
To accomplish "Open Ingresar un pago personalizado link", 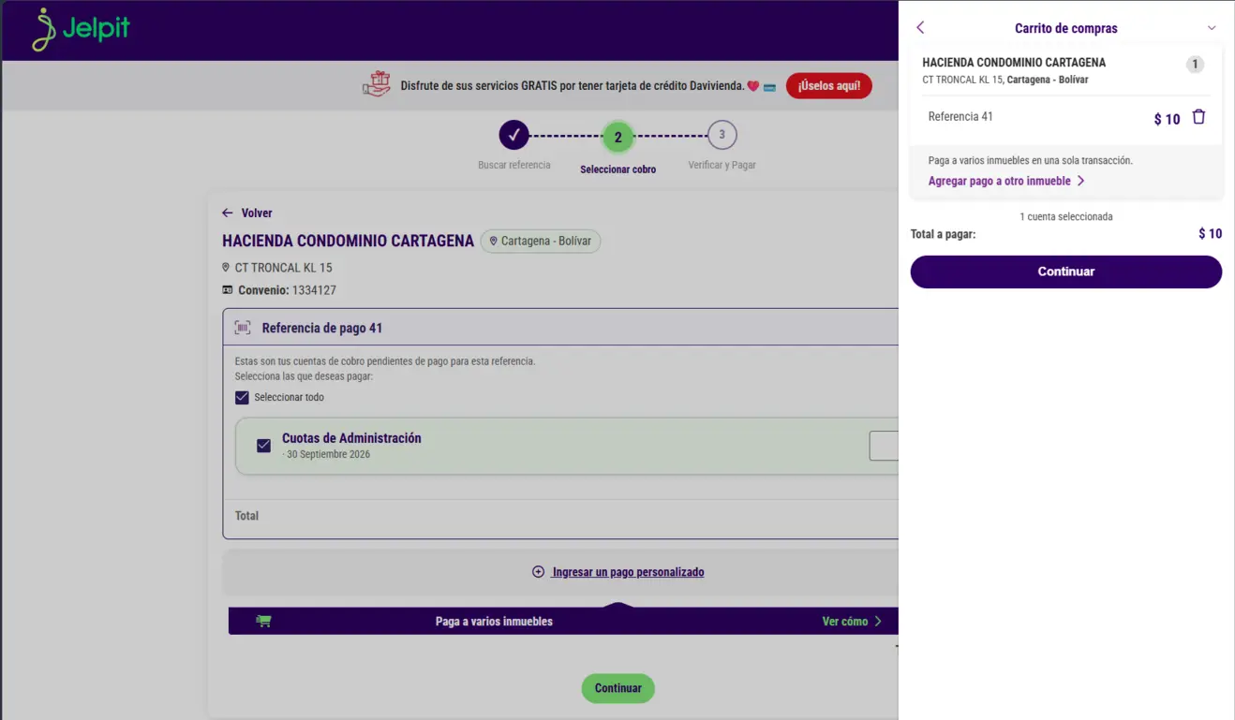I will click(628, 572).
